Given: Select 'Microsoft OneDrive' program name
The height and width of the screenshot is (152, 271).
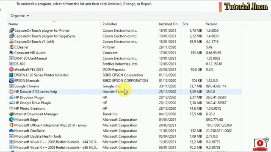Looking at the screenshot, I should [x=30, y=131].
